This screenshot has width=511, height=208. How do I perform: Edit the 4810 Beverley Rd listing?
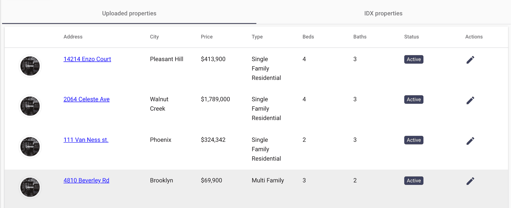(470, 181)
